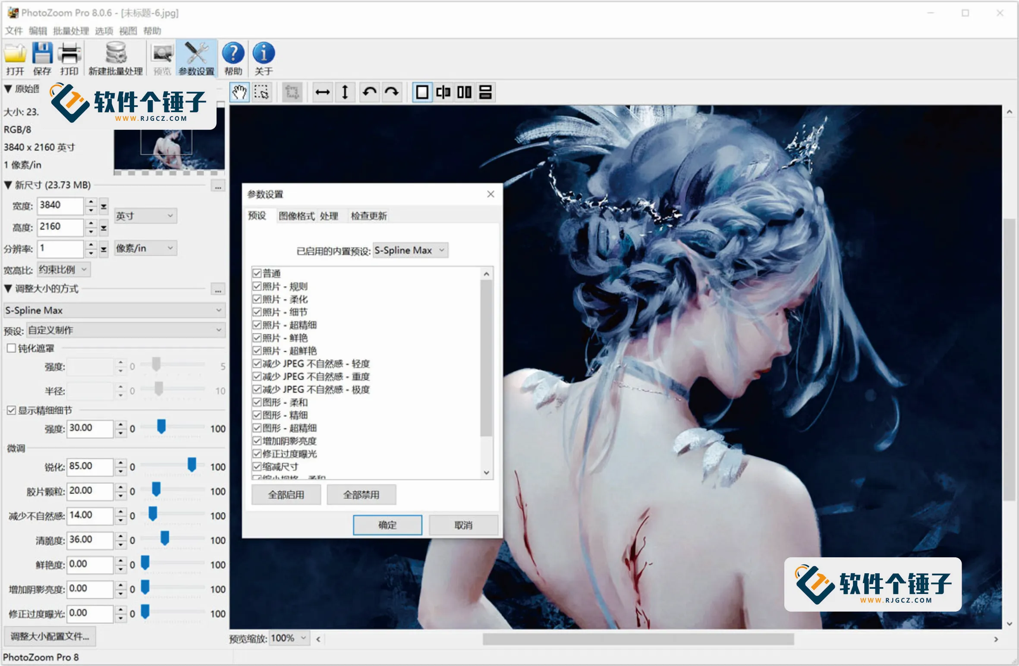Viewport: 1019px width, 666px height.
Task: Choose stacked horizontal preview layout
Action: (x=485, y=92)
